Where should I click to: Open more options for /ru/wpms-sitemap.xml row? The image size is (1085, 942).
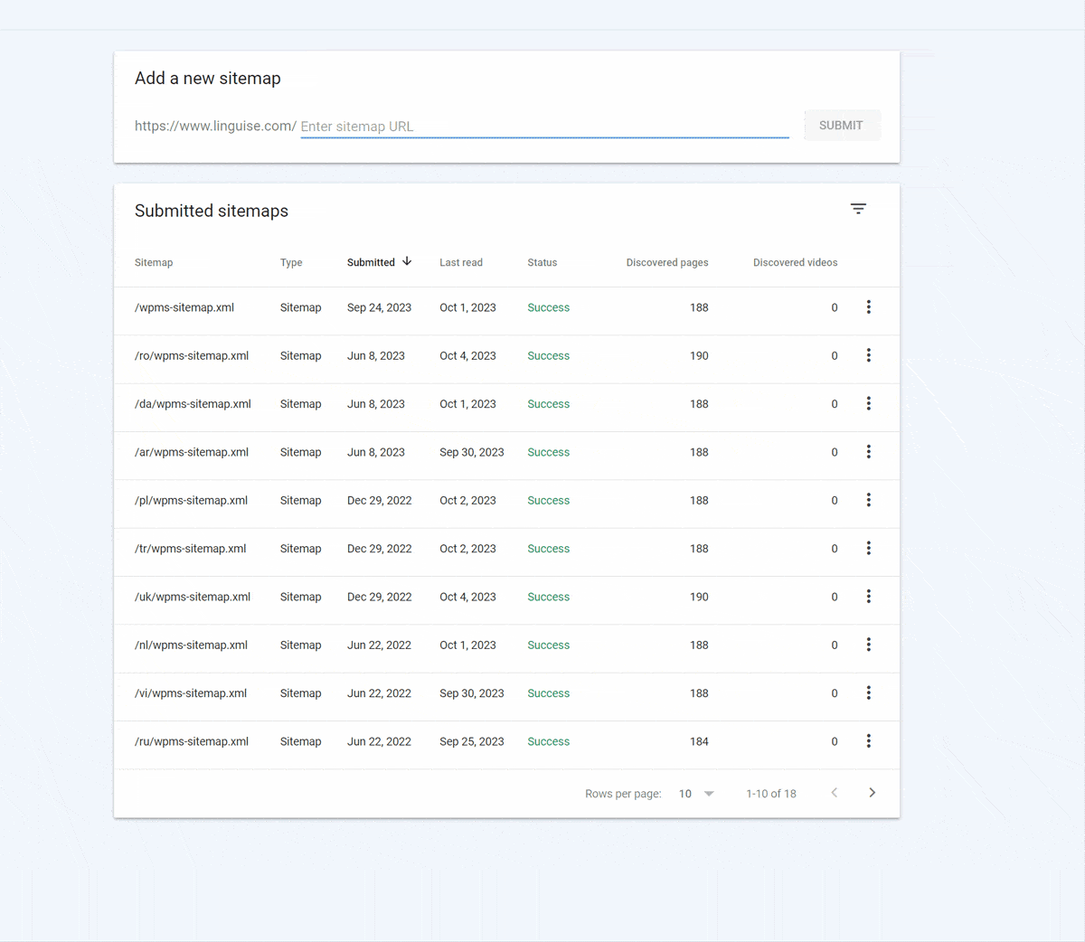869,741
